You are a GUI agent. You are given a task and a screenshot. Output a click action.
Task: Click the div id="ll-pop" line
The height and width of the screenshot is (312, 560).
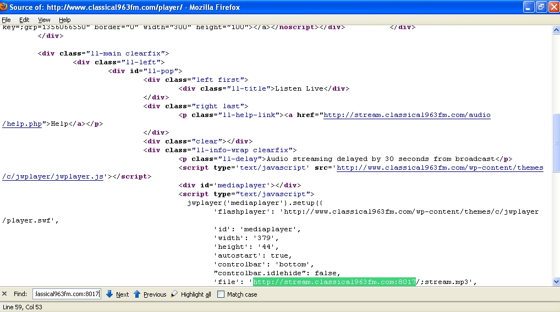145,71
